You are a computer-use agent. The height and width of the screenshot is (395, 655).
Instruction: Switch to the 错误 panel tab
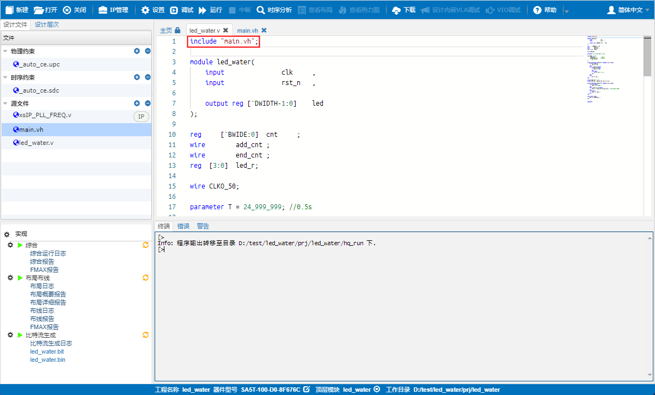tap(183, 226)
